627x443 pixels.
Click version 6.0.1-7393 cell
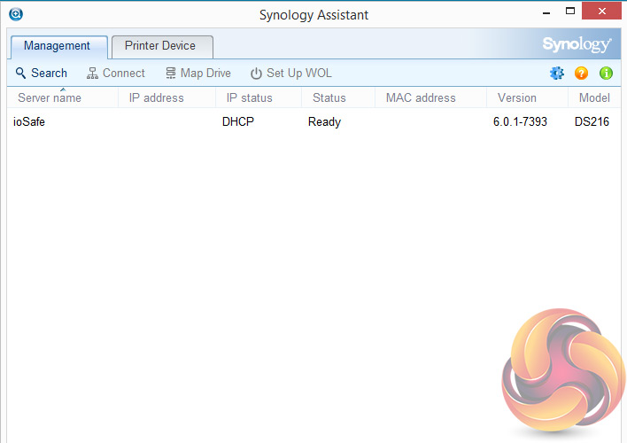pyautogui.click(x=520, y=121)
